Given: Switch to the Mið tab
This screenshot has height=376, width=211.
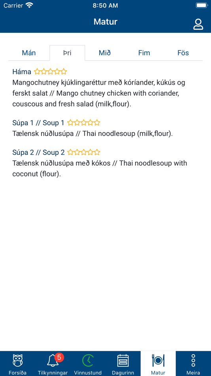Looking at the screenshot, I should pyautogui.click(x=105, y=53).
